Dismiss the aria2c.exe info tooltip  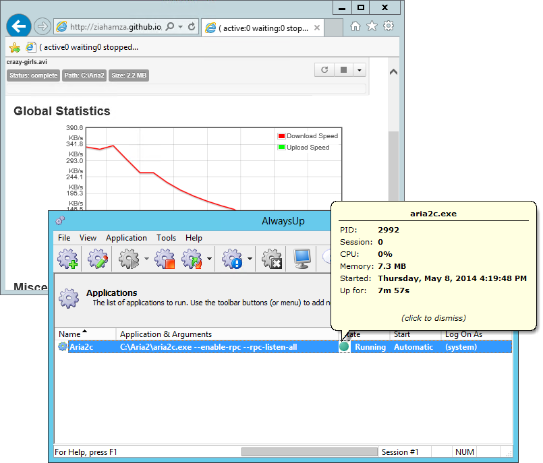pos(433,318)
